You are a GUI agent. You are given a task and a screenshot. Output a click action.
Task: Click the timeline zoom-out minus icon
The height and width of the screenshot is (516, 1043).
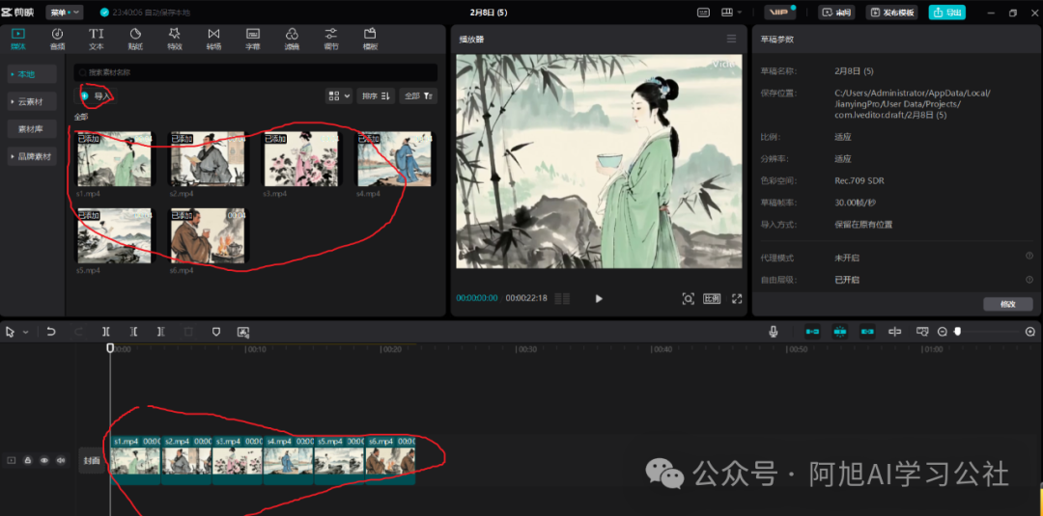[943, 332]
